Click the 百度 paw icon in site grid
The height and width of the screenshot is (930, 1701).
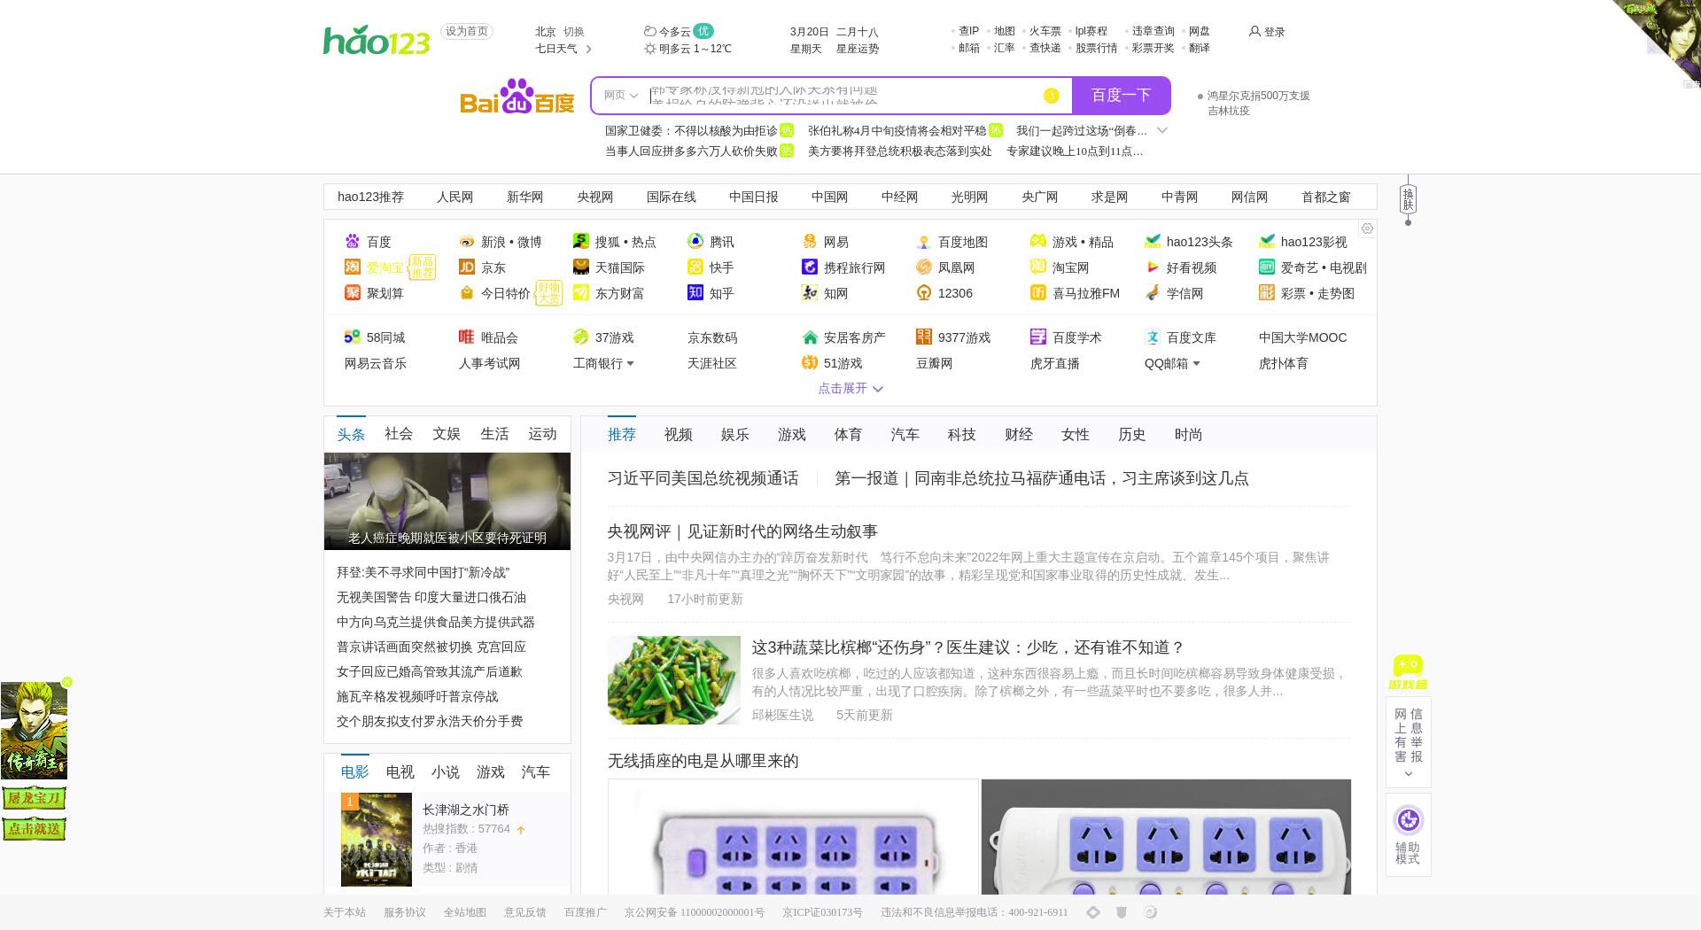(353, 241)
